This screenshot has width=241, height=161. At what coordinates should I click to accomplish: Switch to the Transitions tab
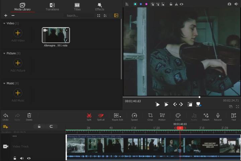[x=52, y=6]
